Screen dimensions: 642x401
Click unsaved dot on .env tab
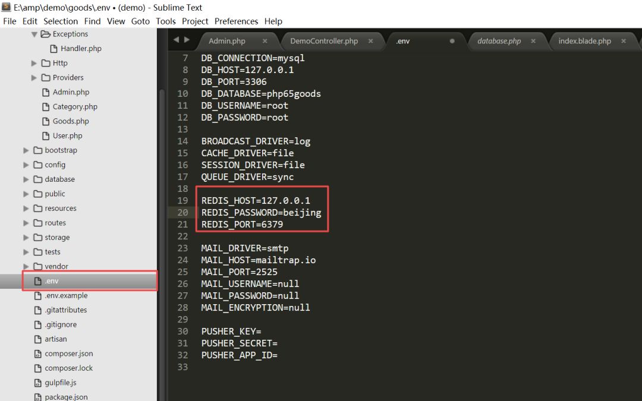(452, 41)
